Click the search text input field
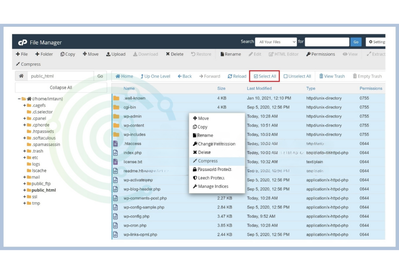Image resolution: width=399 pixels, height=274 pixels. 327,42
